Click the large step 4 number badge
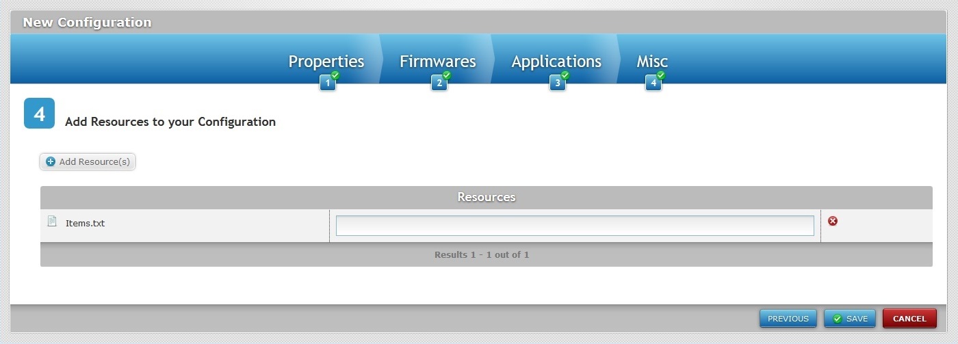 40,114
